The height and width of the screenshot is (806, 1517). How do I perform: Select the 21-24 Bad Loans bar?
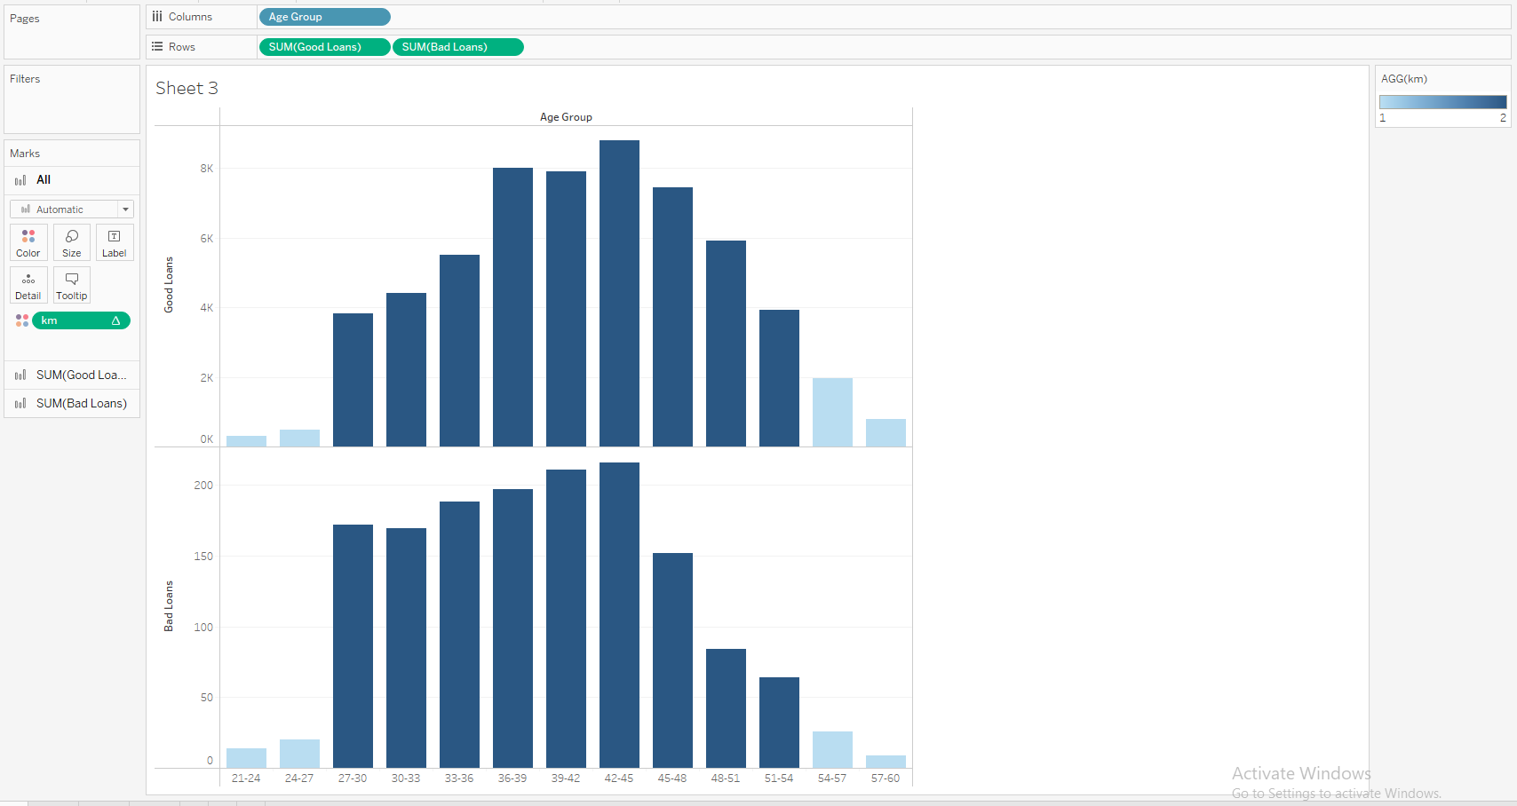coord(246,758)
